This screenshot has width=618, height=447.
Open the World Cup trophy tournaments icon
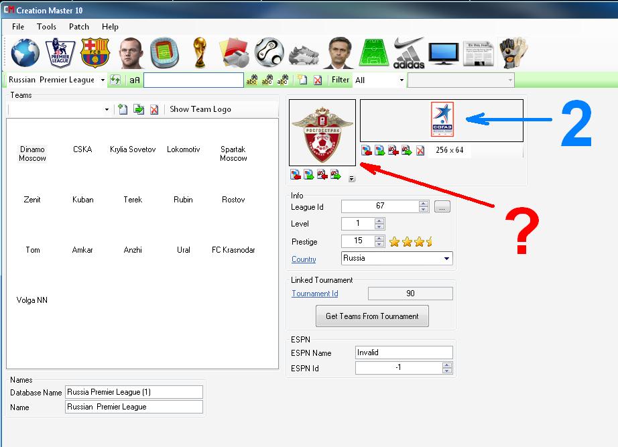point(200,52)
